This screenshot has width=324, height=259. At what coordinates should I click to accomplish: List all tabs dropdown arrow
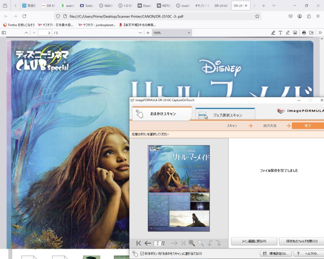274,6
